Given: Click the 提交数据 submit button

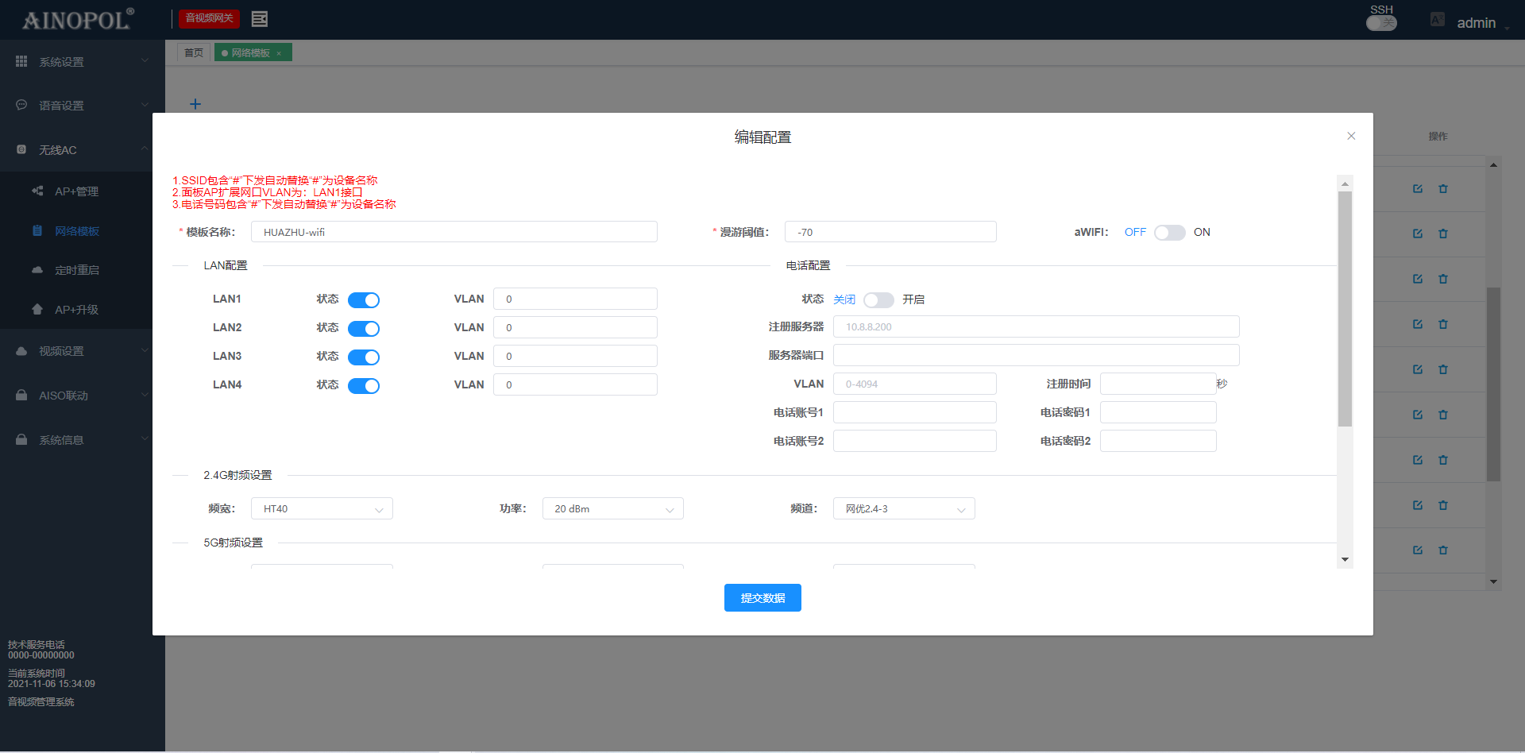Looking at the screenshot, I should pyautogui.click(x=762, y=598).
